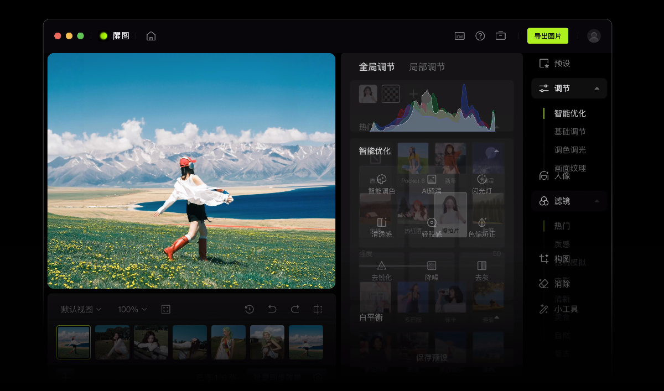Apply 智能调色 smart color

[x=382, y=185]
